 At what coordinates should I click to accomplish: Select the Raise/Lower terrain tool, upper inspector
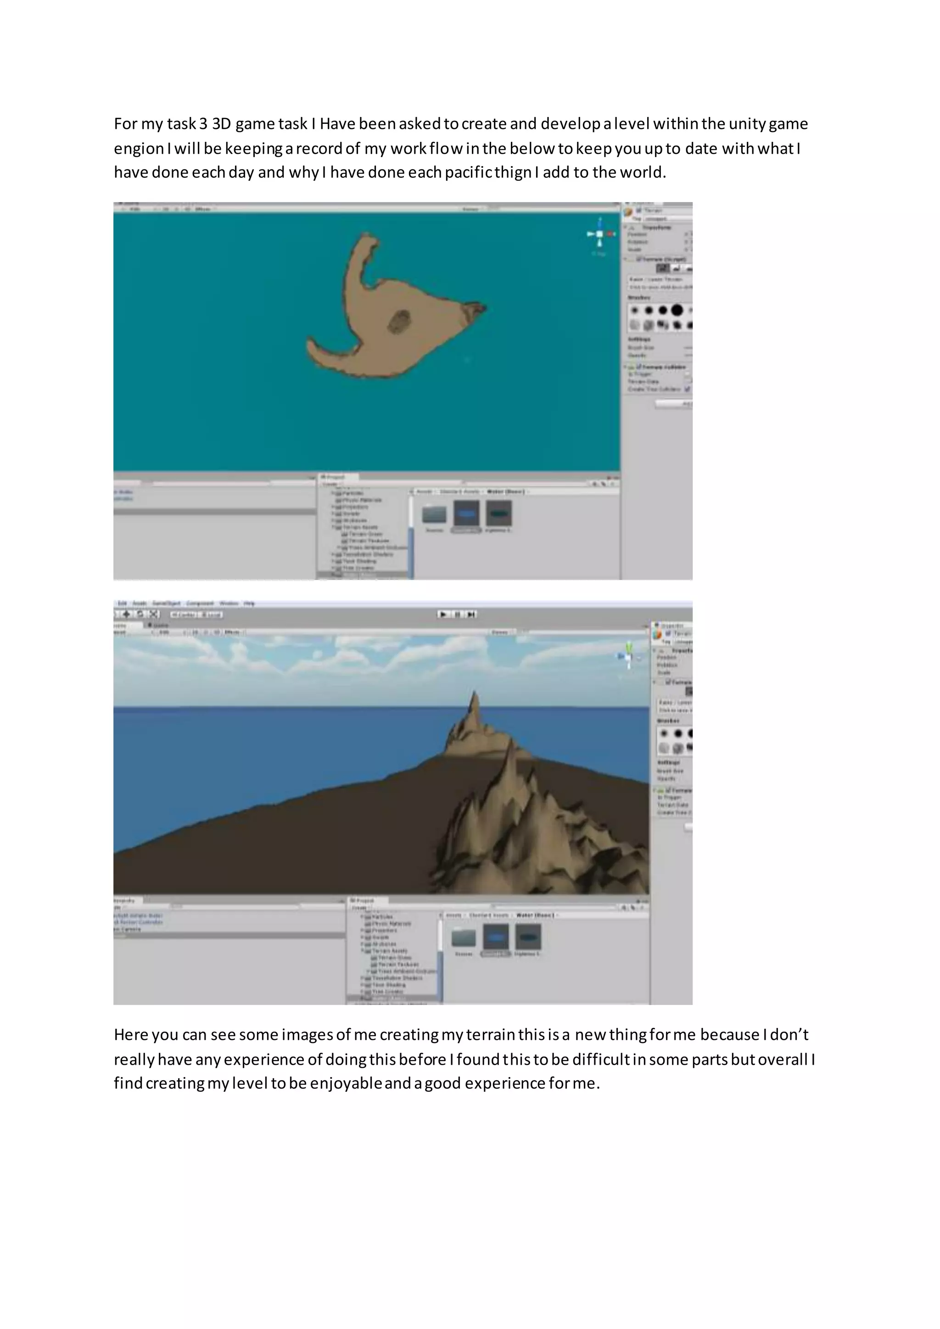click(x=663, y=268)
